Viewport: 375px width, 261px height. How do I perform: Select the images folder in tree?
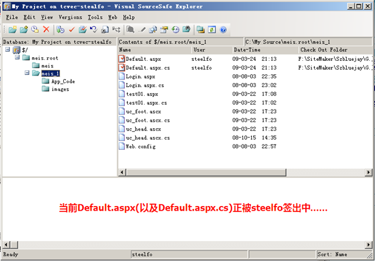coord(60,90)
